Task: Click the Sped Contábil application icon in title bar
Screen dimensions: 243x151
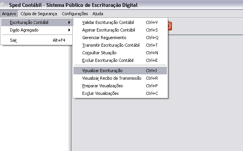Action: (x=3, y=5)
